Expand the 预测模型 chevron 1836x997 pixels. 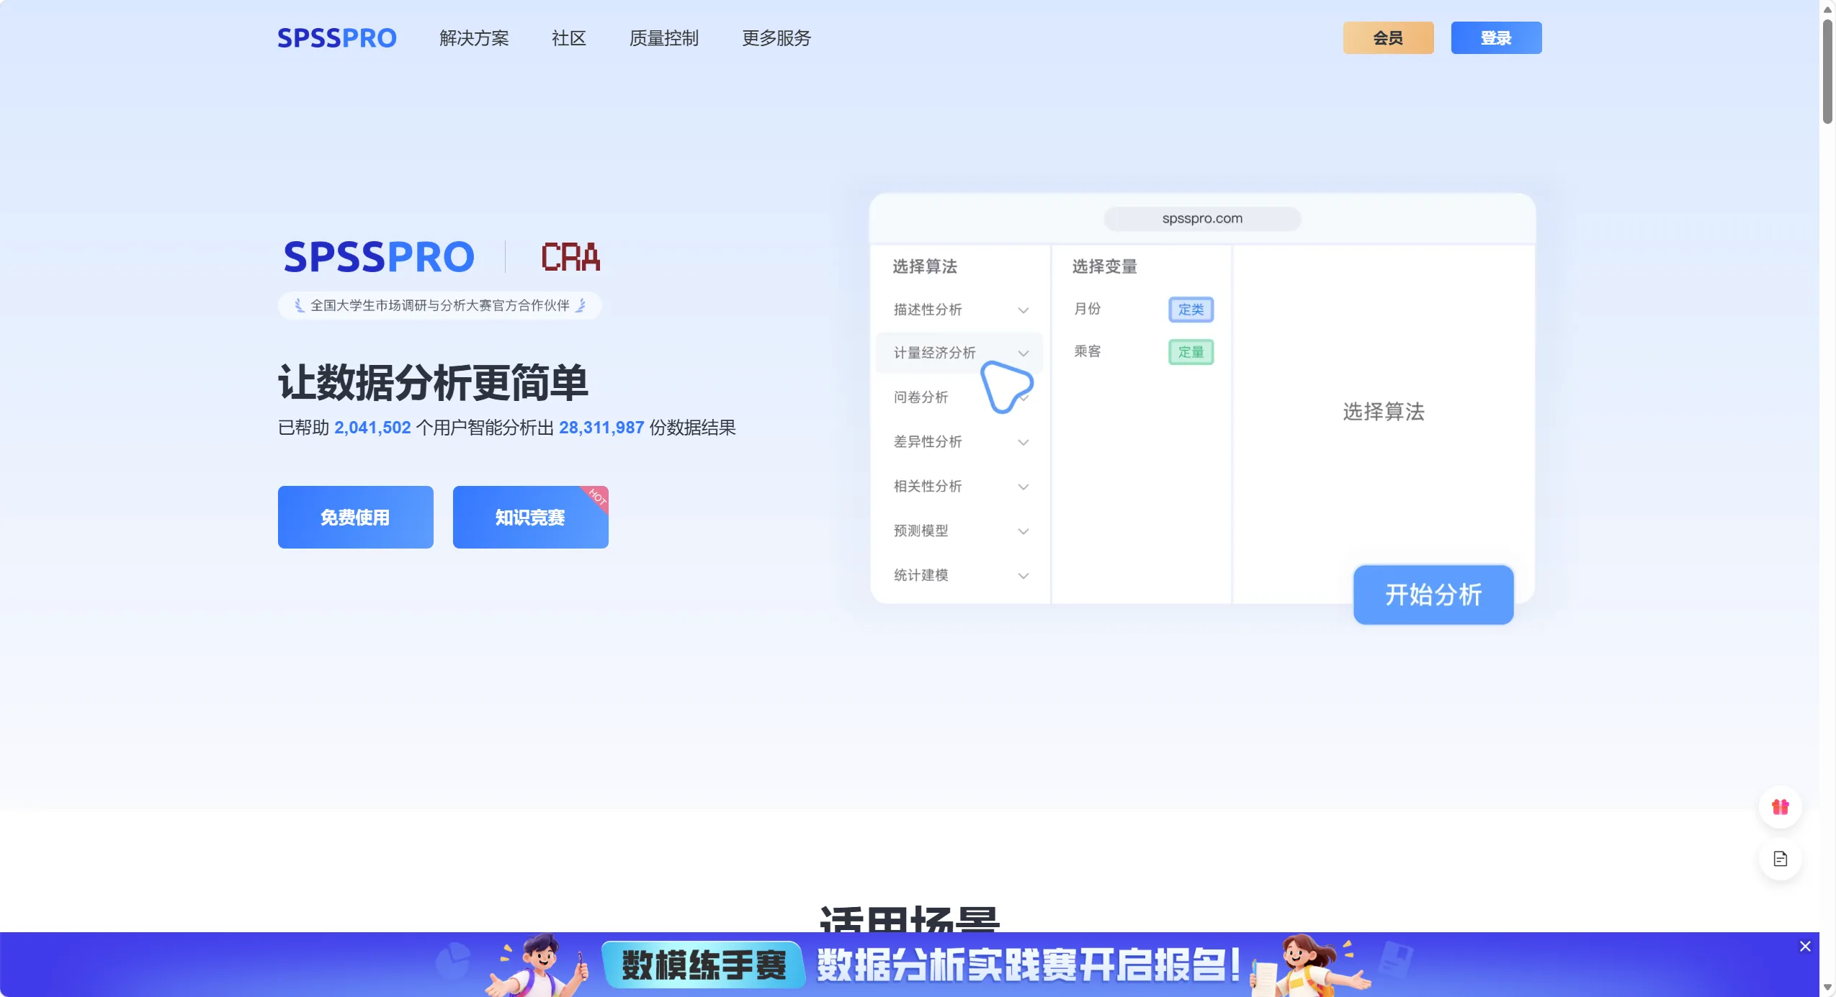[1023, 532]
